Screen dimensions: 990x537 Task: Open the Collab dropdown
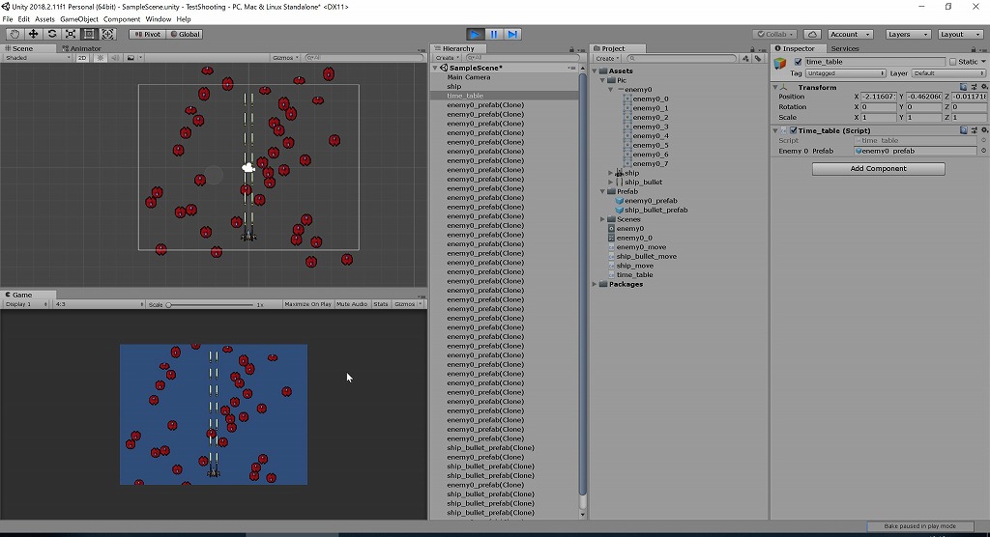(775, 34)
